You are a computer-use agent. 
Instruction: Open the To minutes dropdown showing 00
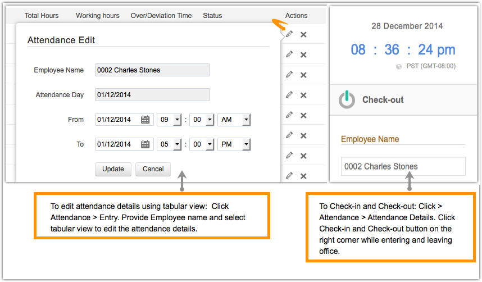pyautogui.click(x=202, y=144)
